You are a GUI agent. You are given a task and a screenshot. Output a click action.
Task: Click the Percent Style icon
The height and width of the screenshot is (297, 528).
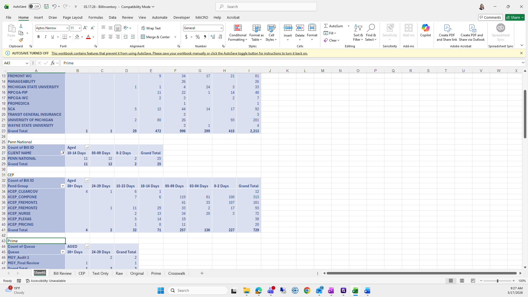pyautogui.click(x=197, y=37)
